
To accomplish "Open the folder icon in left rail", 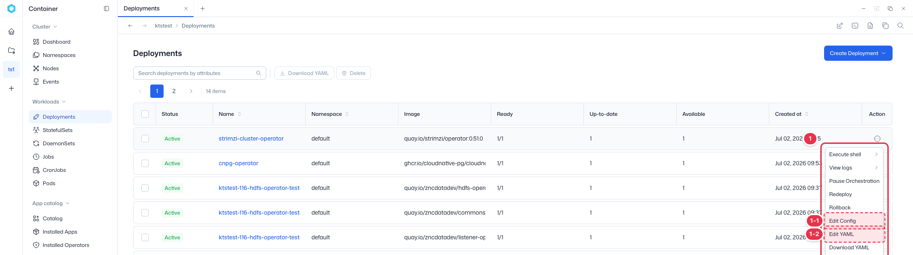I will [11, 50].
